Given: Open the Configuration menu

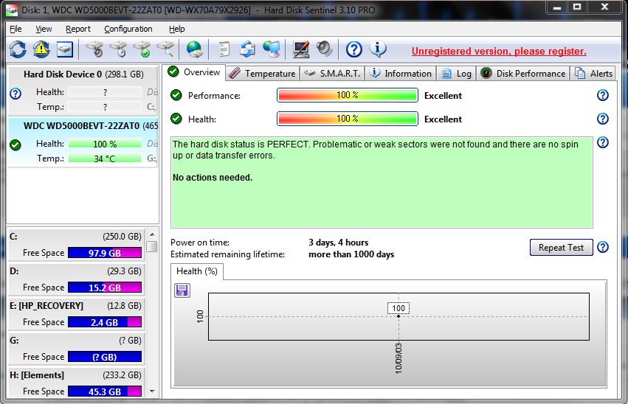Looking at the screenshot, I should (x=128, y=29).
